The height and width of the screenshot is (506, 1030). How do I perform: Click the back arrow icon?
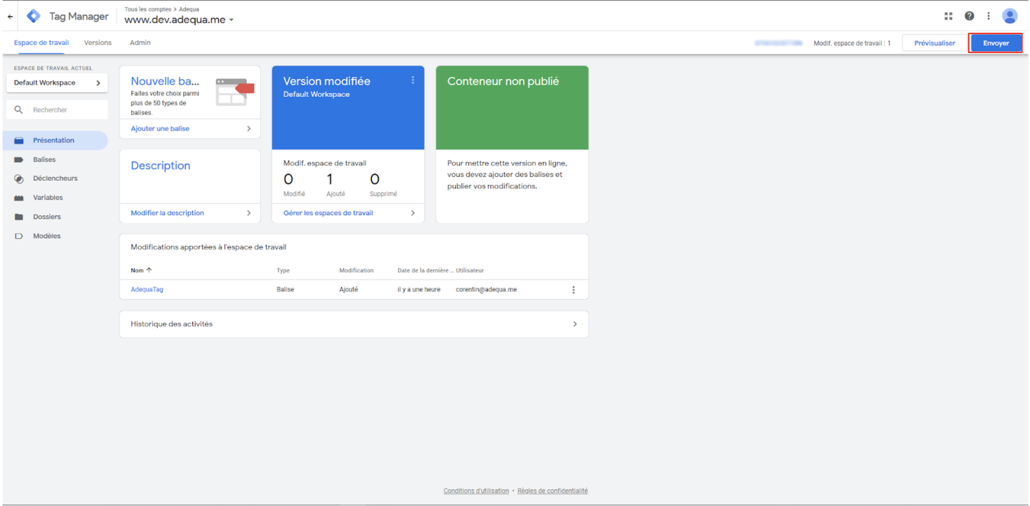click(10, 17)
